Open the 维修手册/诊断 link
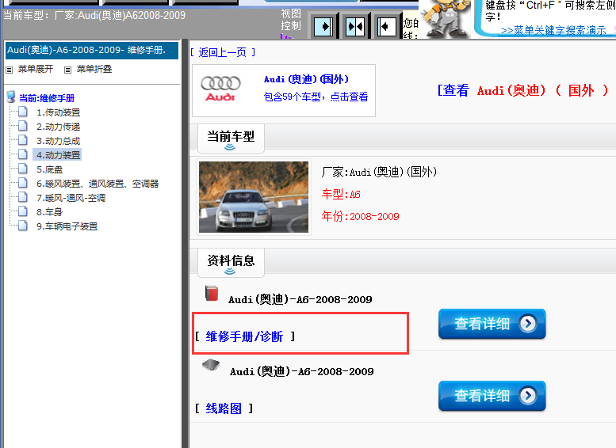 [244, 336]
